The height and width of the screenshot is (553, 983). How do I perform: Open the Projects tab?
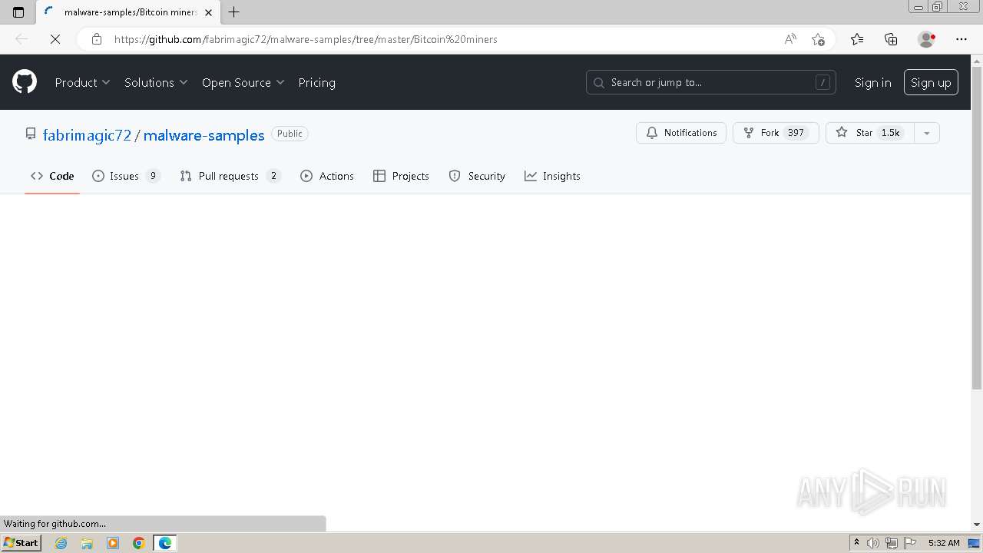401,176
